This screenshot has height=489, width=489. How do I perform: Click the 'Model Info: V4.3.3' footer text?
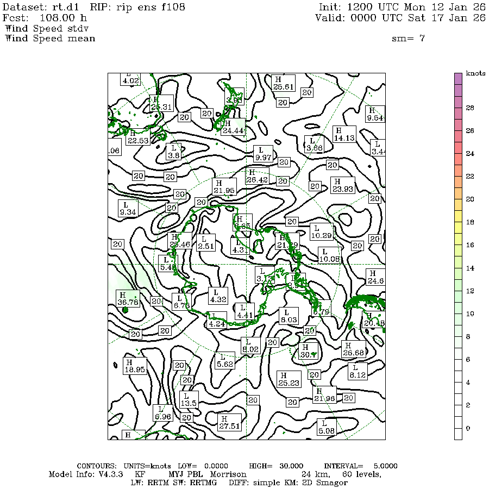pyautogui.click(x=86, y=474)
